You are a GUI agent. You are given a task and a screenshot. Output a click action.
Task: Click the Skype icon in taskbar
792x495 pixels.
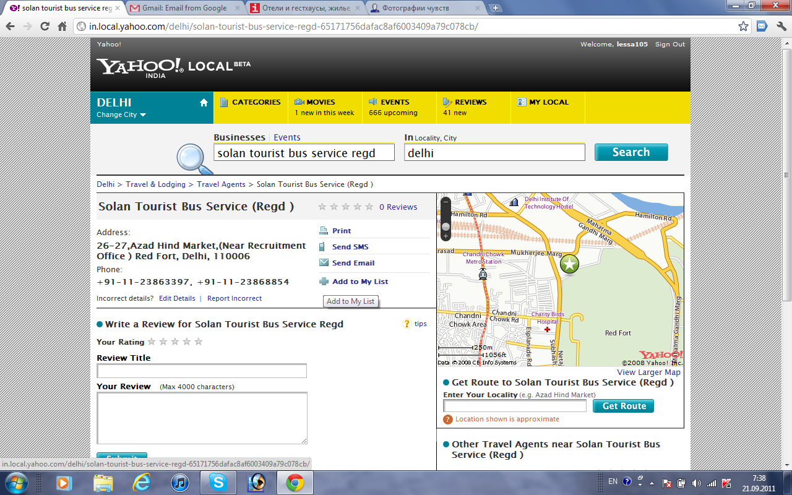click(218, 483)
